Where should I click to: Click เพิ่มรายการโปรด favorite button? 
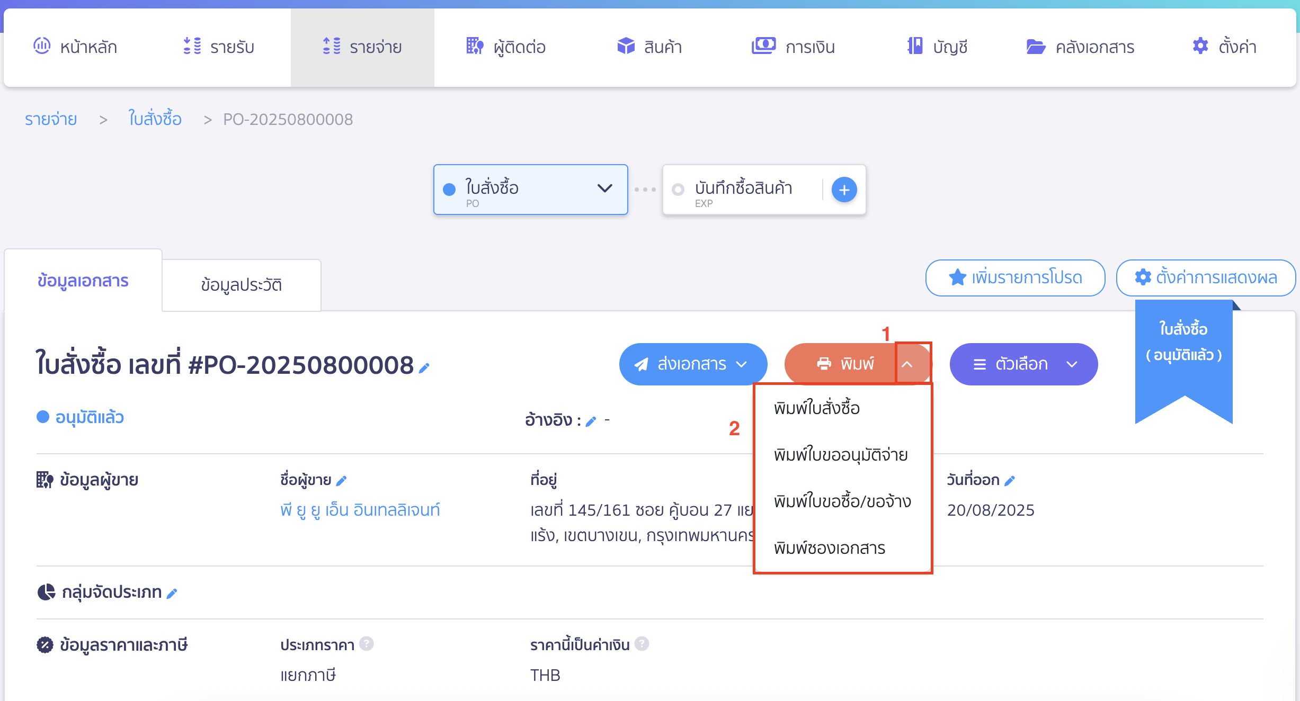click(1015, 277)
